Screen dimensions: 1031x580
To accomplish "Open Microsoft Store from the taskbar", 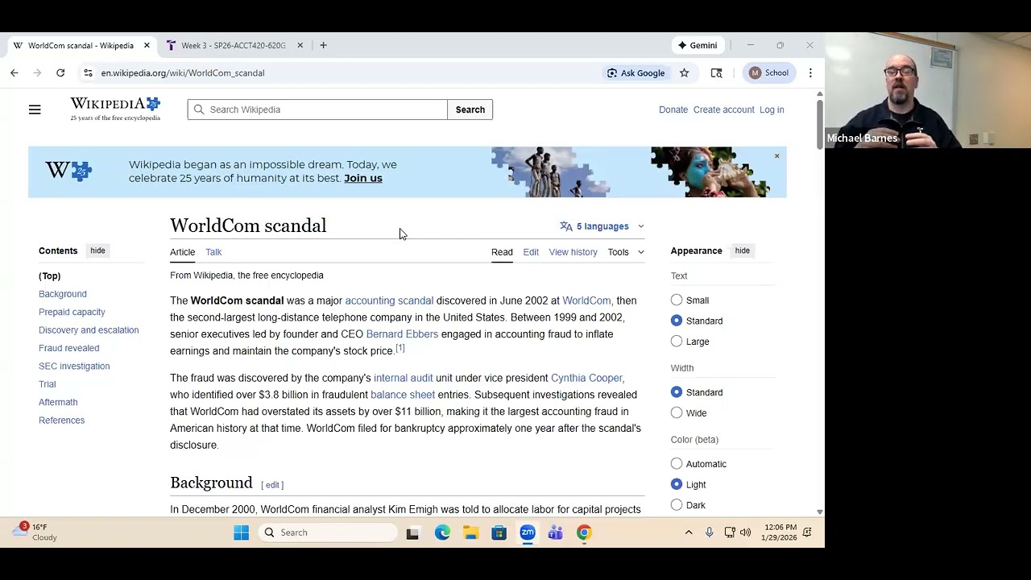I will coord(499,532).
